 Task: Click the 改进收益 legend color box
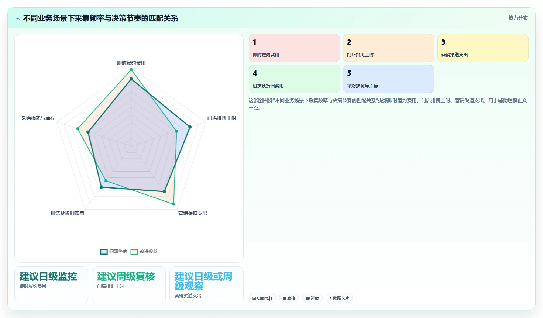click(134, 252)
